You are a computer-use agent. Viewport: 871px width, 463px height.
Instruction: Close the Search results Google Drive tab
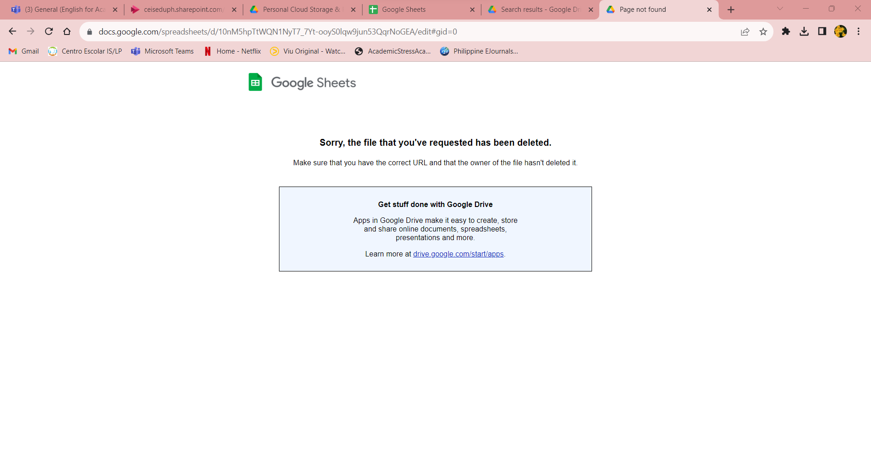[x=591, y=10]
